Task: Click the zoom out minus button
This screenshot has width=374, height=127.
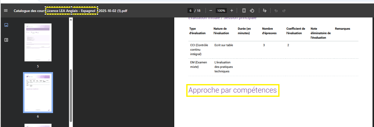Action: [x=211, y=10]
